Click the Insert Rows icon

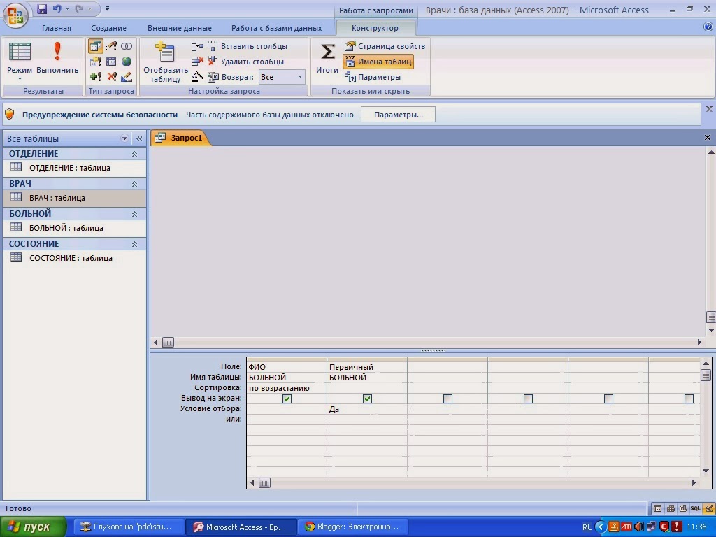click(x=198, y=45)
